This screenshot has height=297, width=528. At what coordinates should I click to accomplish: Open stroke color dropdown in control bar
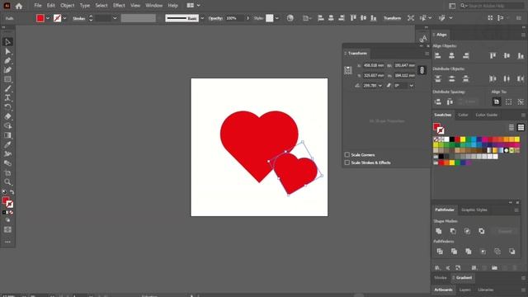(64, 18)
